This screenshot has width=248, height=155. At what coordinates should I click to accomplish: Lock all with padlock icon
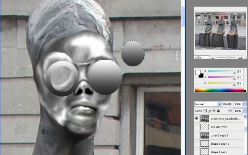pos(218,111)
